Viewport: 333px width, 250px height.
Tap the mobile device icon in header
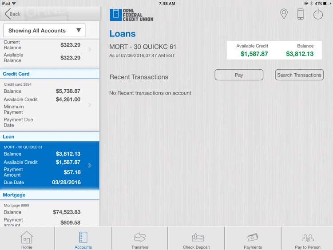coord(301,14)
